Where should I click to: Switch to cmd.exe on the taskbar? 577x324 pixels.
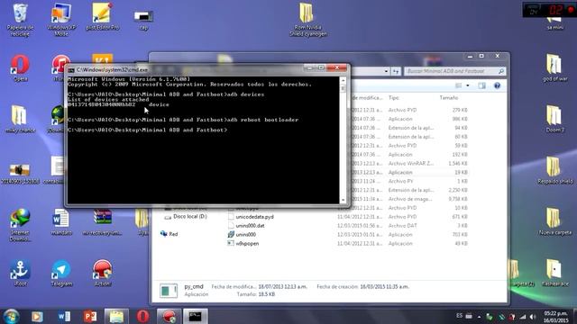[x=196, y=316]
